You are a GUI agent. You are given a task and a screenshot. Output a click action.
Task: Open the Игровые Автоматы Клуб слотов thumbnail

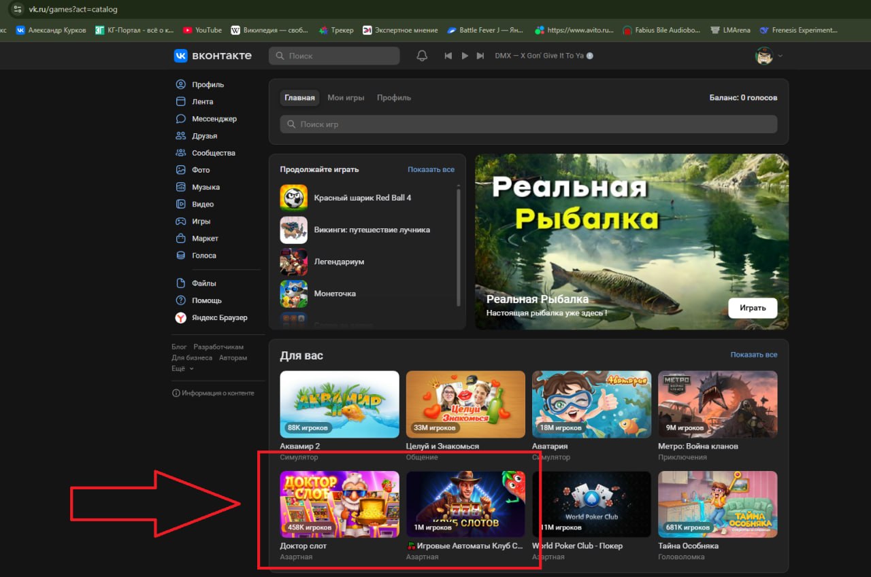coord(465,504)
